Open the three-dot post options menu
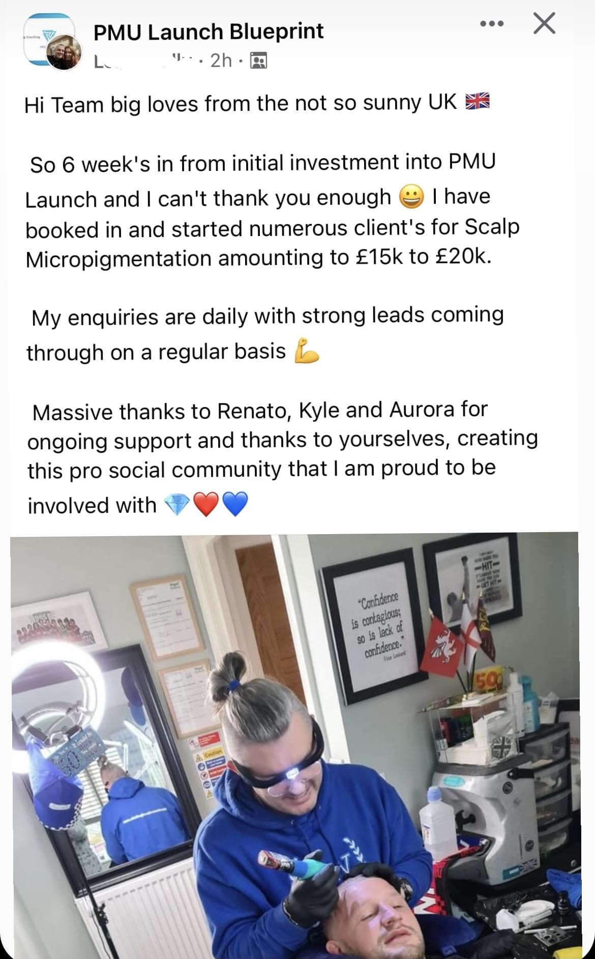The width and height of the screenshot is (595, 959). [492, 23]
